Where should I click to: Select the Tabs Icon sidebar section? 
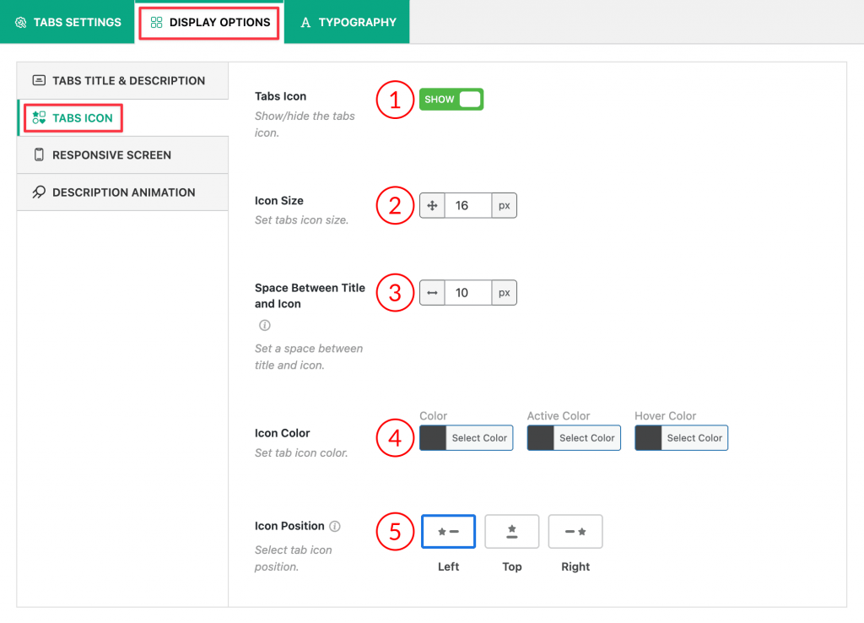tap(122, 118)
